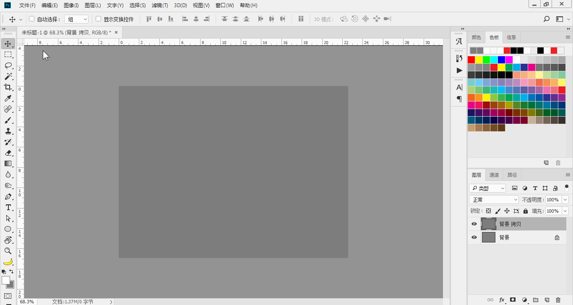Enable the 显示变换控件 checkbox
The width and height of the screenshot is (573, 305).
99,19
